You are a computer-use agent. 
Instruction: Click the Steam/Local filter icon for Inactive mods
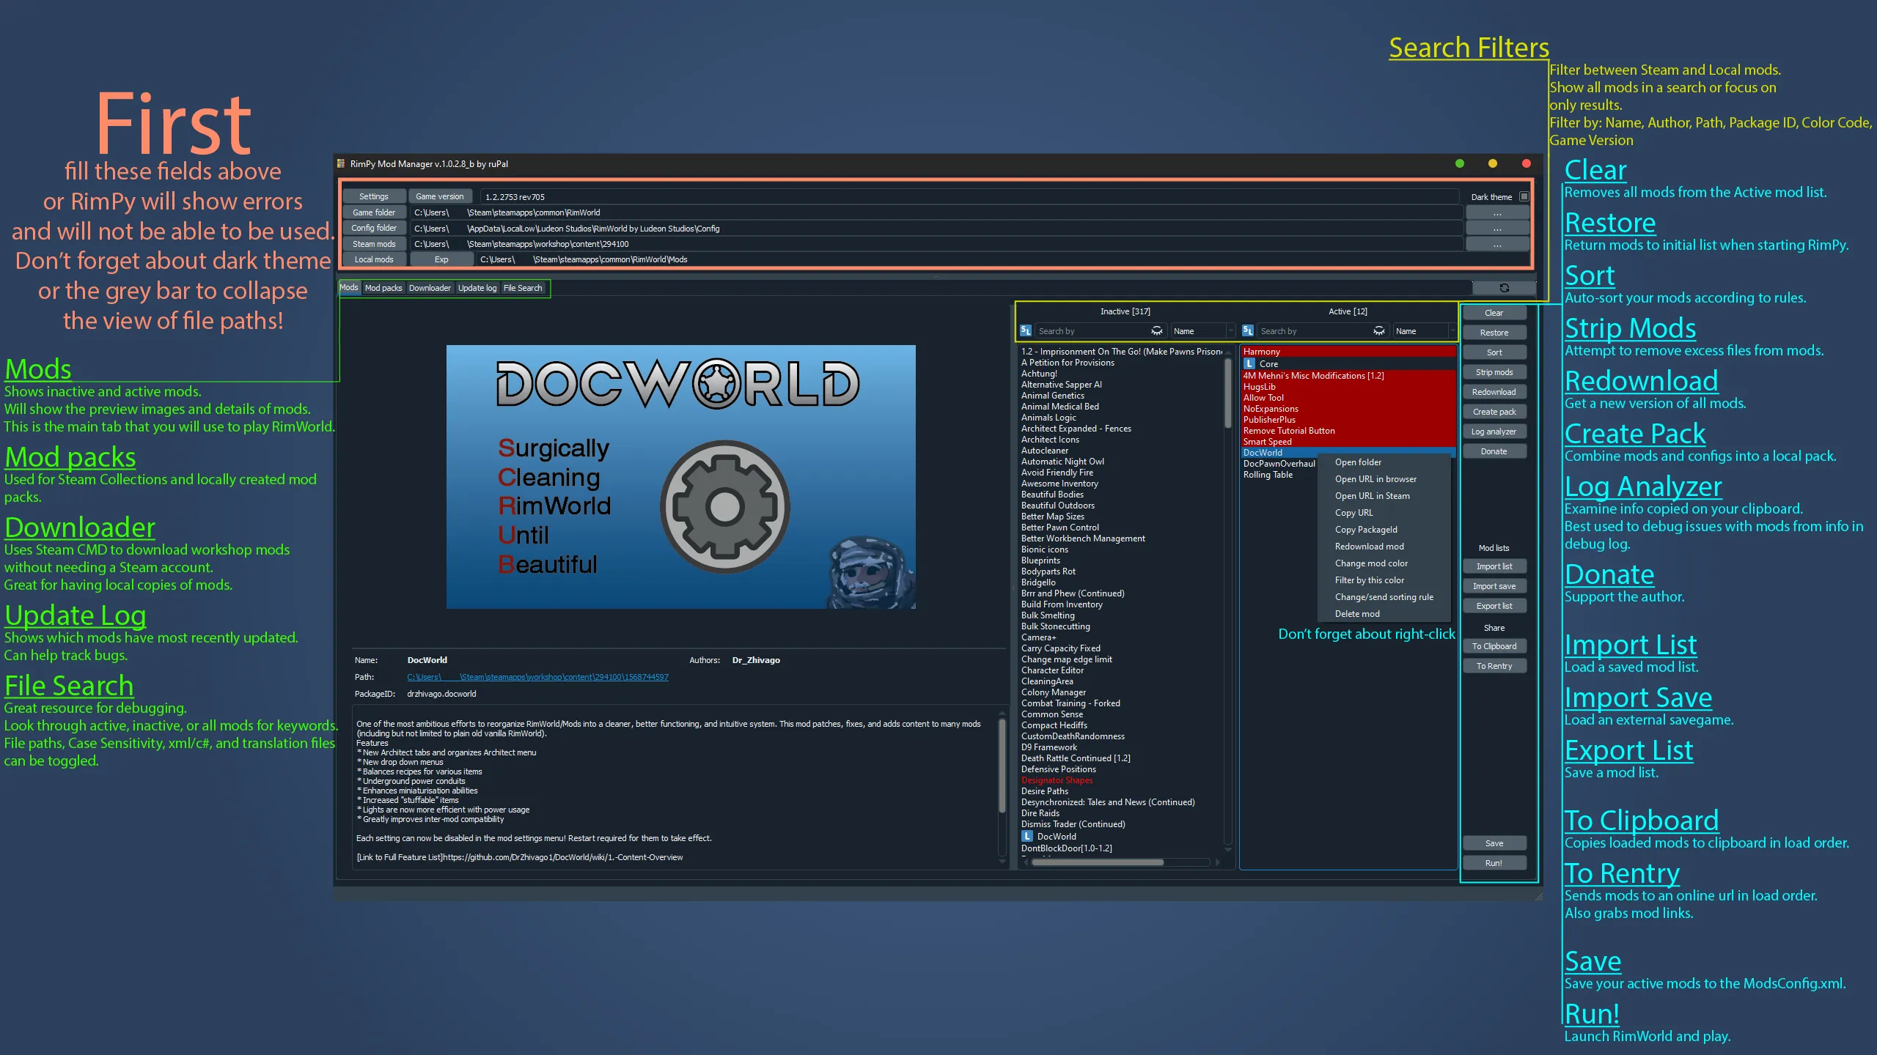coord(1026,331)
